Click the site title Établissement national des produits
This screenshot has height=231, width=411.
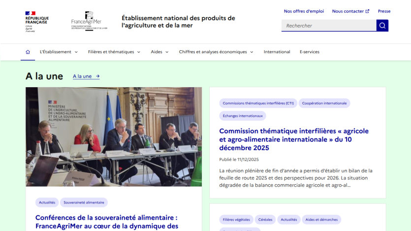click(178, 22)
